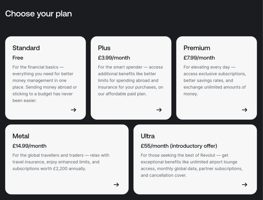This screenshot has height=200, width=263.
Task: Select the Plus plan heading
Action: tap(104, 48)
